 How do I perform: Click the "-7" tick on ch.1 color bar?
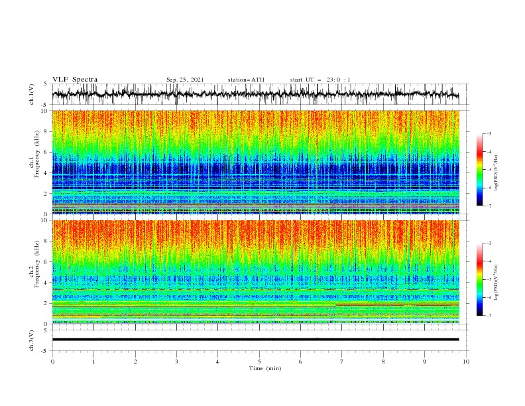pos(489,206)
